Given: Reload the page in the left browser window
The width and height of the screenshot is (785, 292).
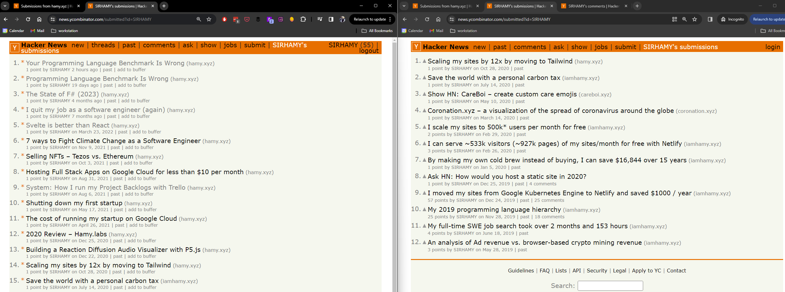Looking at the screenshot, I should [x=28, y=19].
